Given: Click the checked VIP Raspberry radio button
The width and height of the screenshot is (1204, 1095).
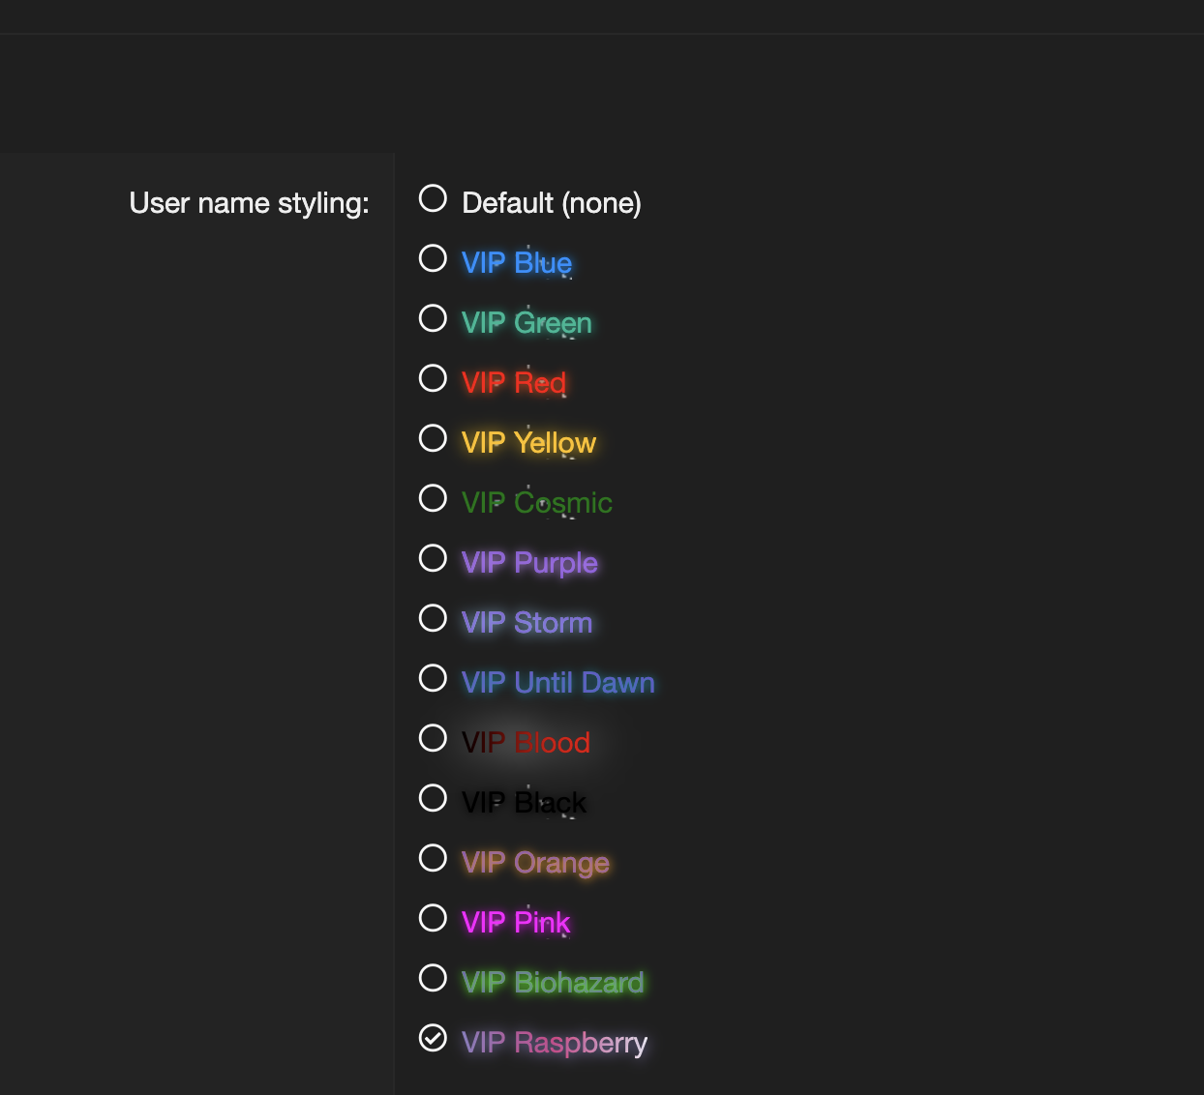Looking at the screenshot, I should (433, 1038).
